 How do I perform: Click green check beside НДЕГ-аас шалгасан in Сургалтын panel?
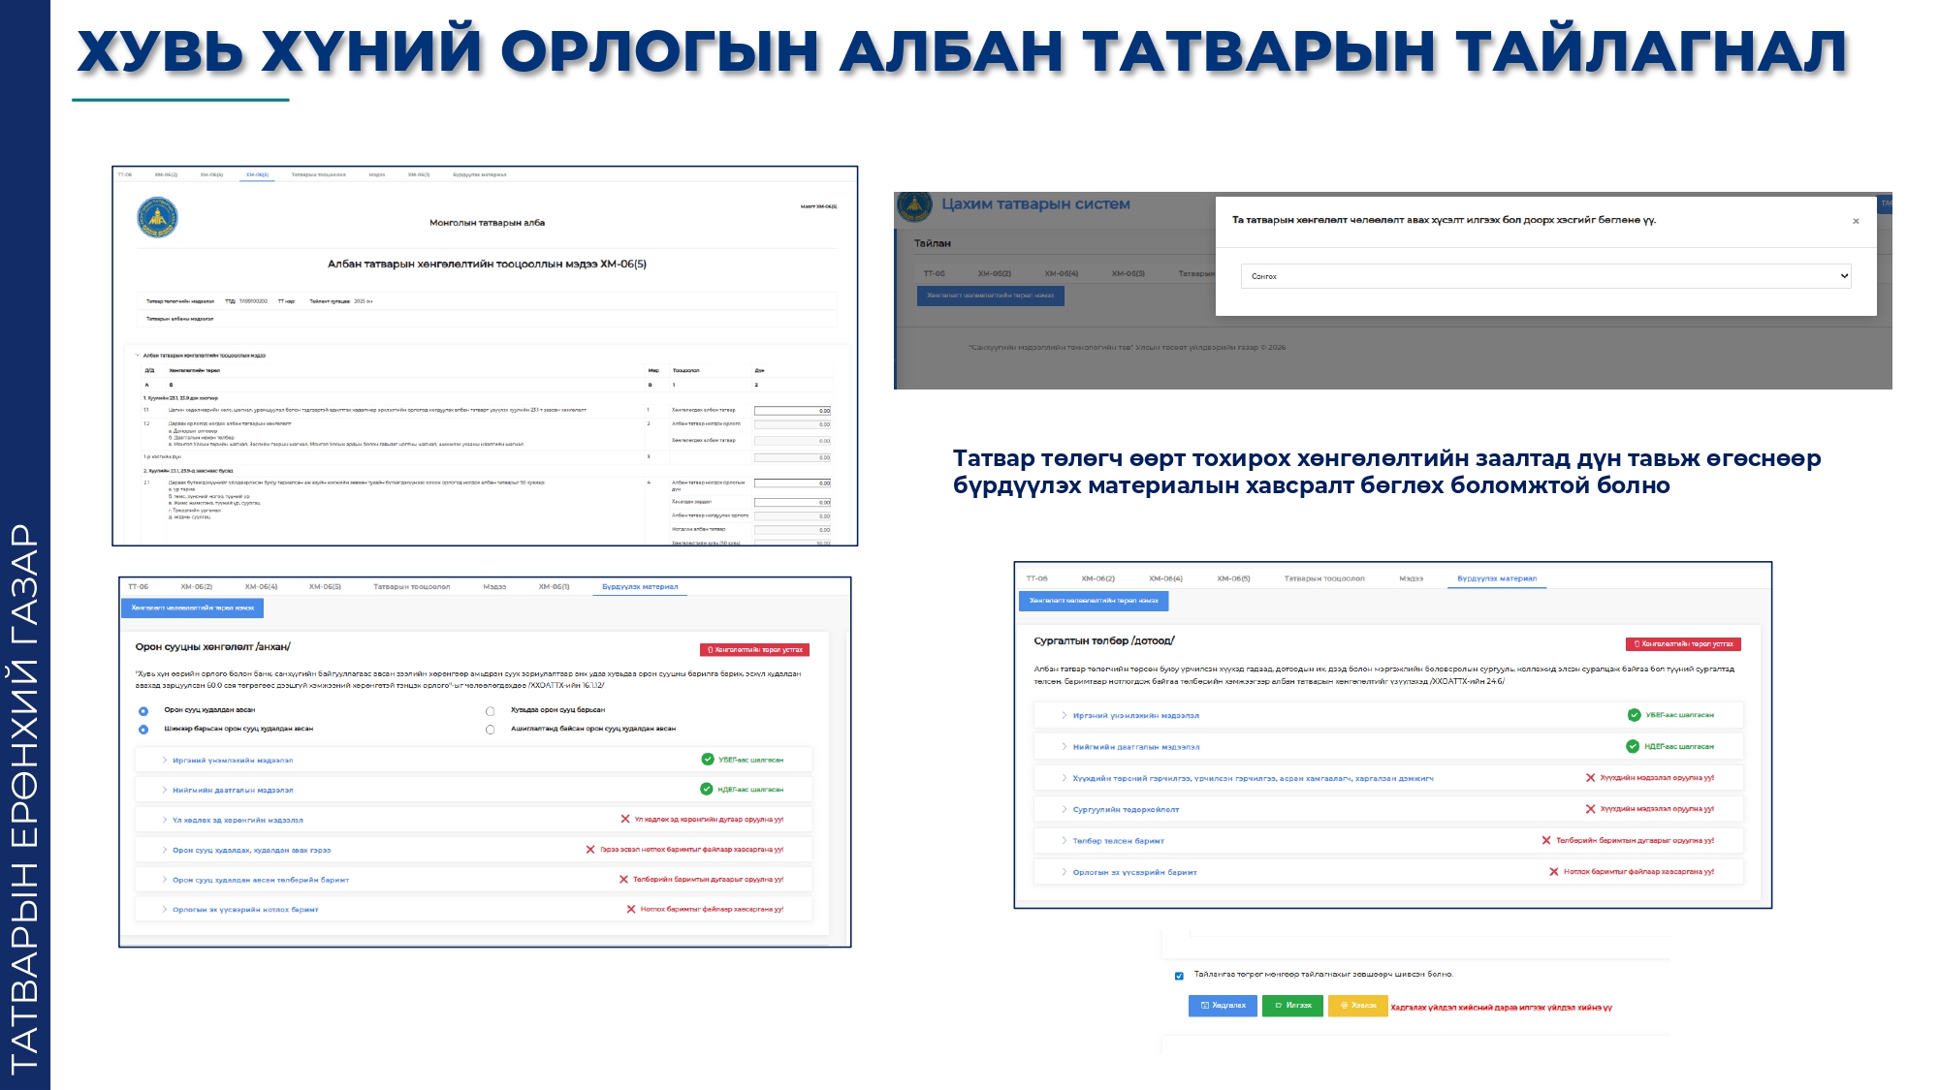tap(1633, 746)
